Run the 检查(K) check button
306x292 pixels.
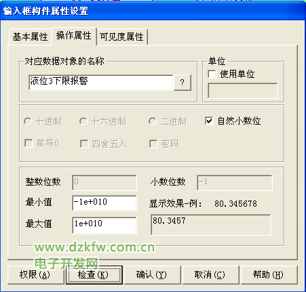point(94,275)
